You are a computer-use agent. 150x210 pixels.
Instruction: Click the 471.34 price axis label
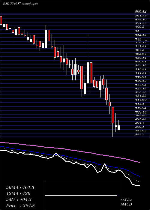pyautogui.click(x=141, y=46)
